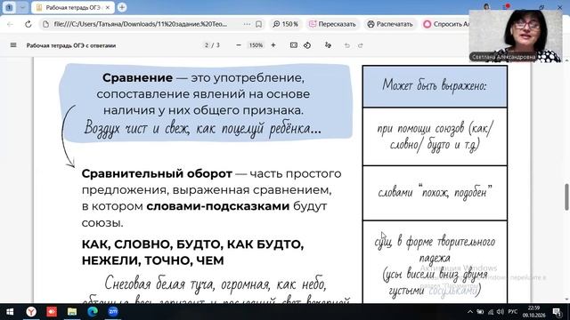Image resolution: width=570 pixels, height=320 pixels.
Task: Open the new tab plus button
Action: (x=122, y=7)
